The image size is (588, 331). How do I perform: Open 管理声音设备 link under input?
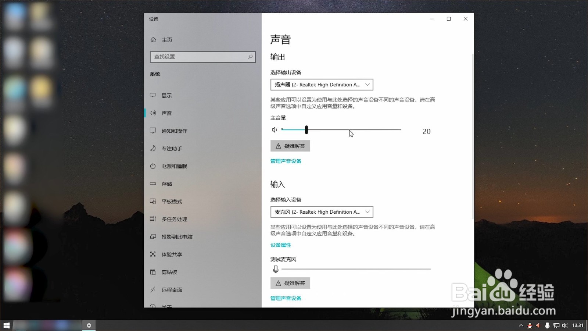point(286,298)
